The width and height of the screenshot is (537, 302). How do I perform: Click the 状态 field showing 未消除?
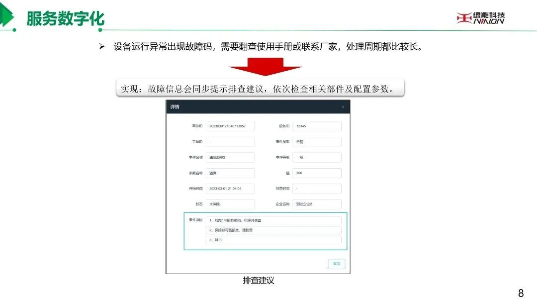tap(230, 204)
